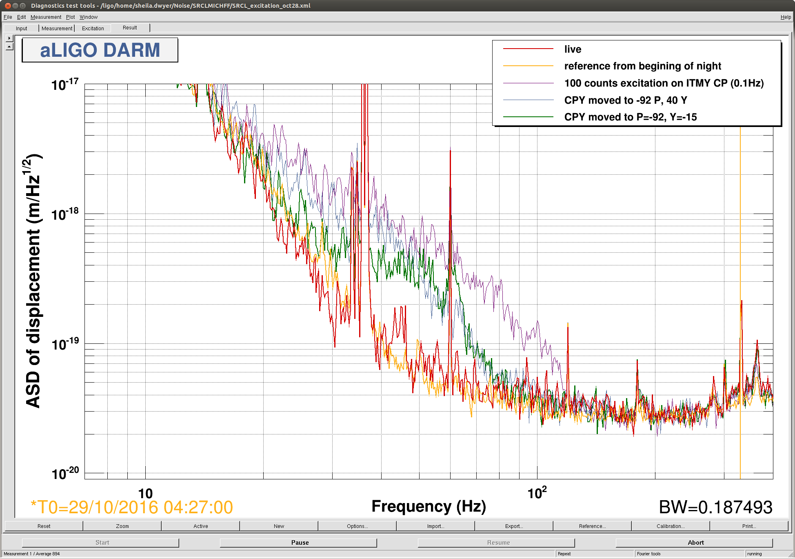This screenshot has width=795, height=559.
Task: Open plot Options dialog
Action: coord(357,526)
